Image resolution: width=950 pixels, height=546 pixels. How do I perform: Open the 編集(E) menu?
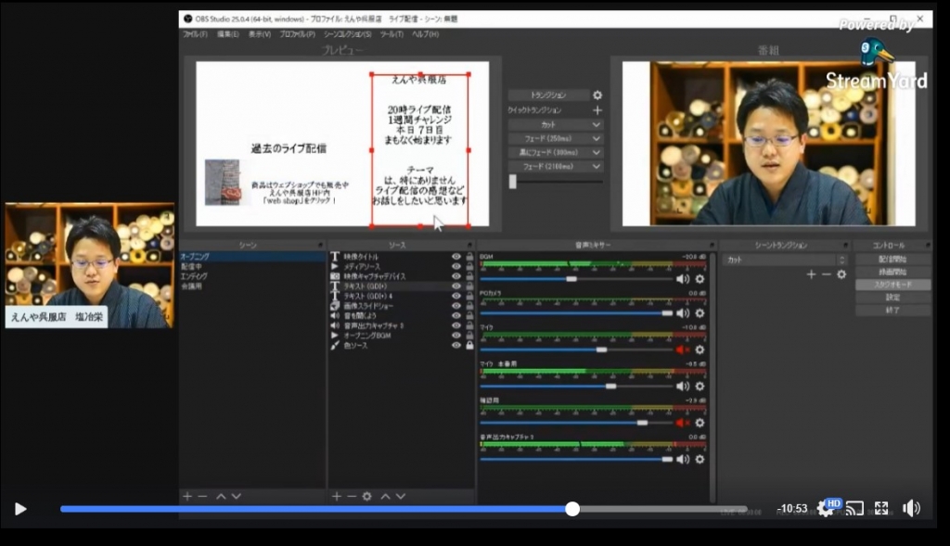pos(228,34)
